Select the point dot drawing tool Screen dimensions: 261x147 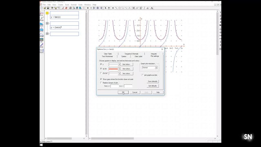pos(113,8)
